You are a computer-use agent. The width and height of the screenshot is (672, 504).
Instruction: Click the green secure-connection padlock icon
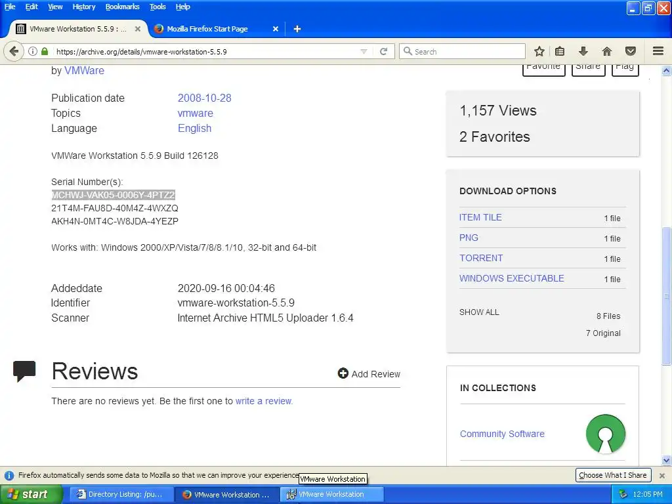pyautogui.click(x=45, y=51)
